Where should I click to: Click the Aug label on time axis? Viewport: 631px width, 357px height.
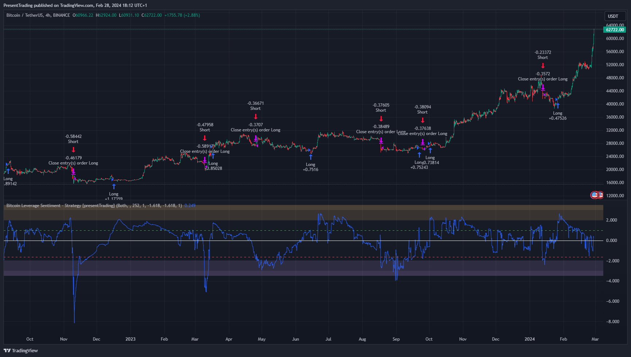(x=362, y=339)
